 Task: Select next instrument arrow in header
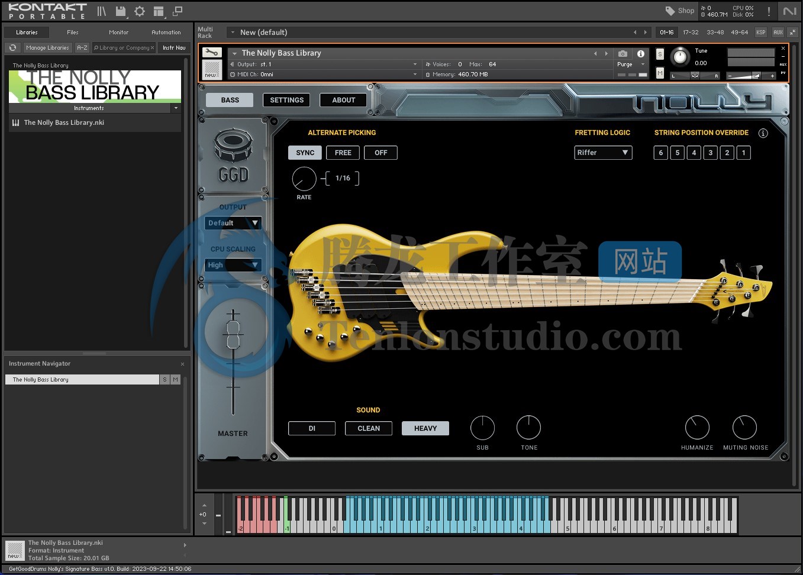pos(606,53)
